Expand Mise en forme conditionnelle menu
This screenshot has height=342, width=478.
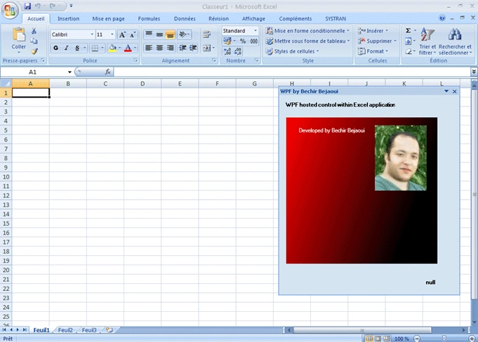click(307, 31)
